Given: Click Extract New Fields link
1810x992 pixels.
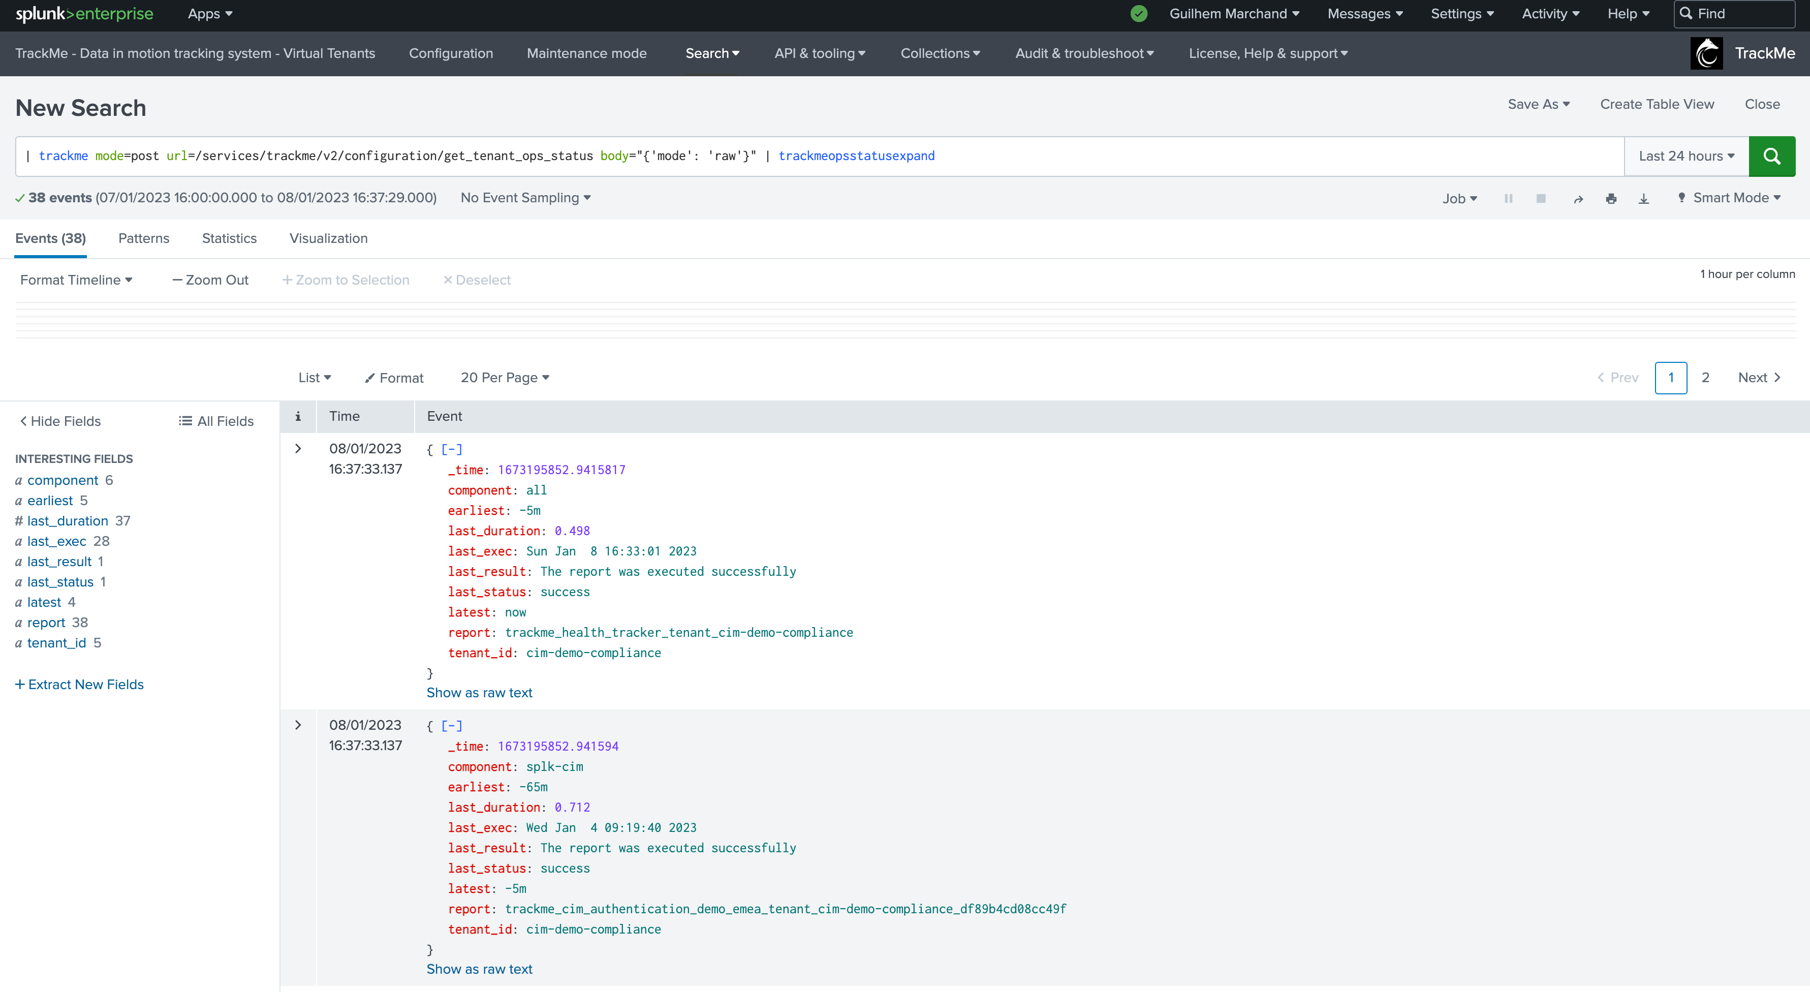Looking at the screenshot, I should tap(79, 684).
